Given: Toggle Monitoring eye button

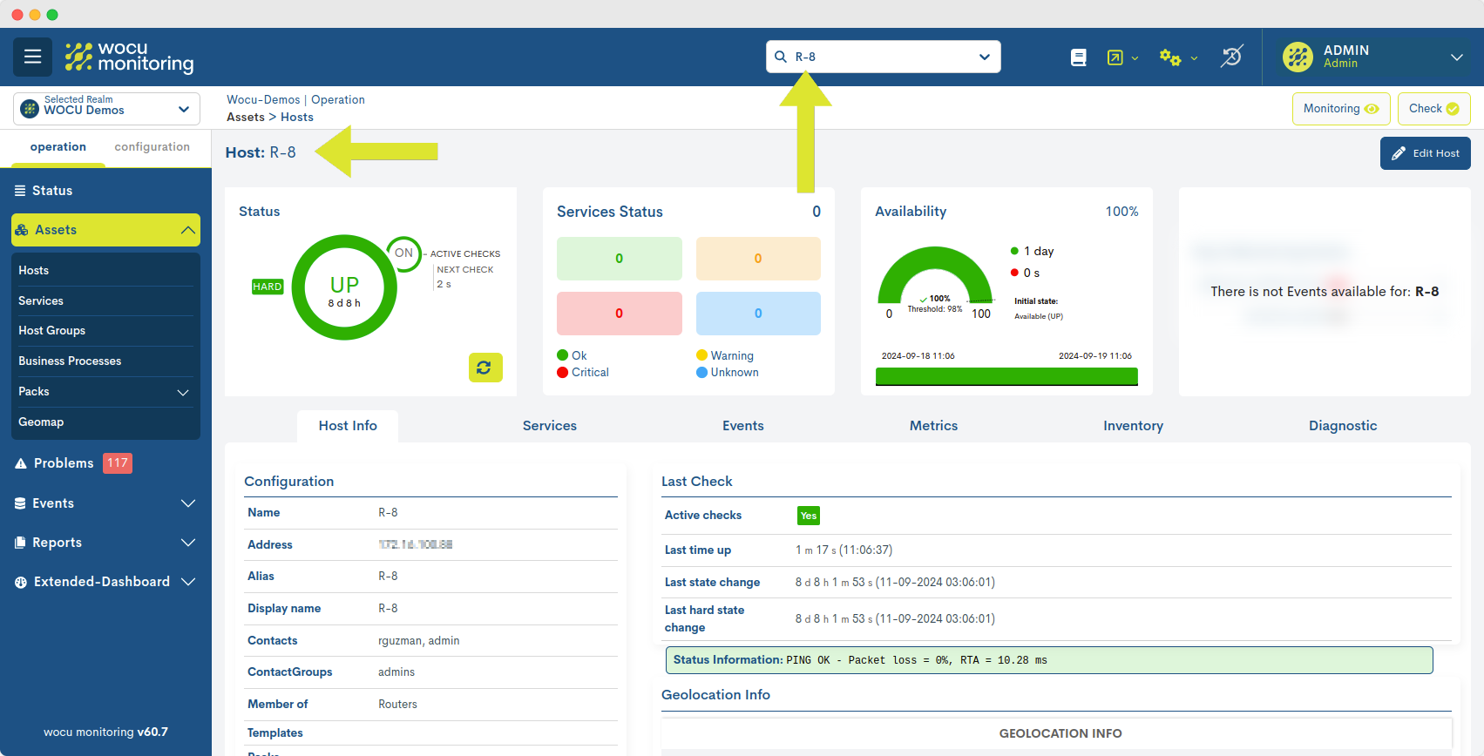Looking at the screenshot, I should click(1340, 109).
